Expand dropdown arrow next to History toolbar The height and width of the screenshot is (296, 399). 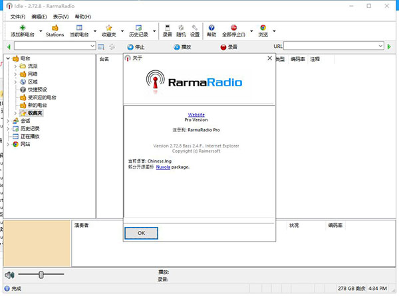click(x=154, y=31)
